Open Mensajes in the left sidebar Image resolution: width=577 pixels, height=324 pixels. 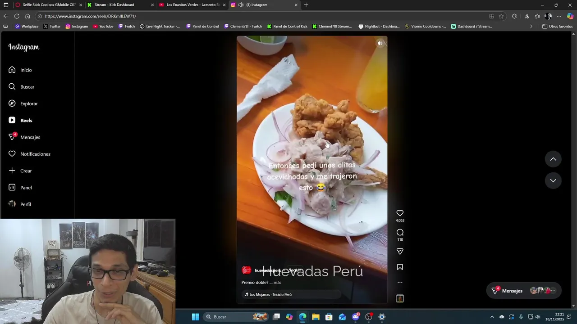click(24, 137)
